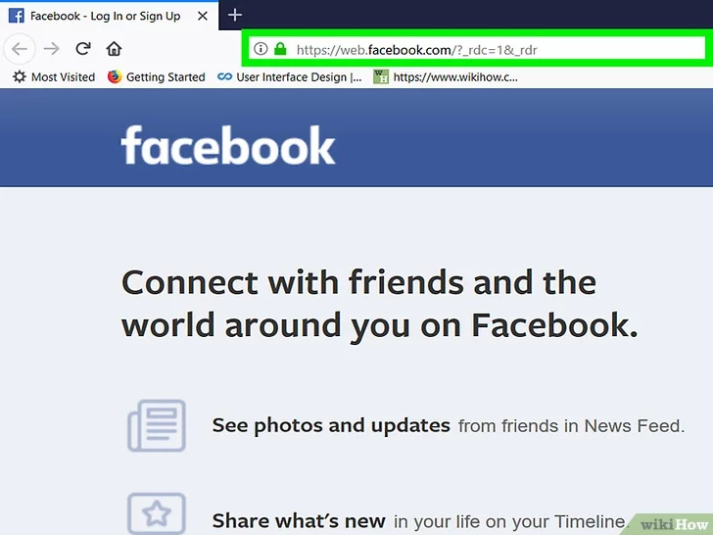Screen dimensions: 713x535
Task: Click the News Feed newspaper icon
Action: pyautogui.click(x=157, y=425)
